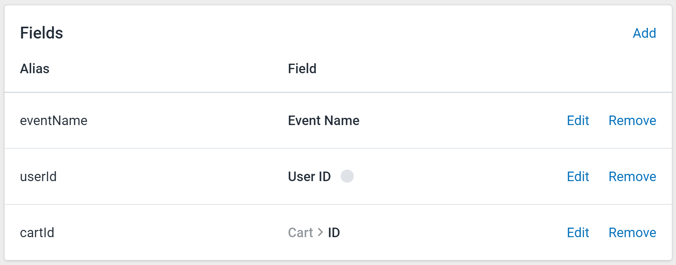Click the Cart parent path label
This screenshot has width=676, height=265.
coord(300,233)
